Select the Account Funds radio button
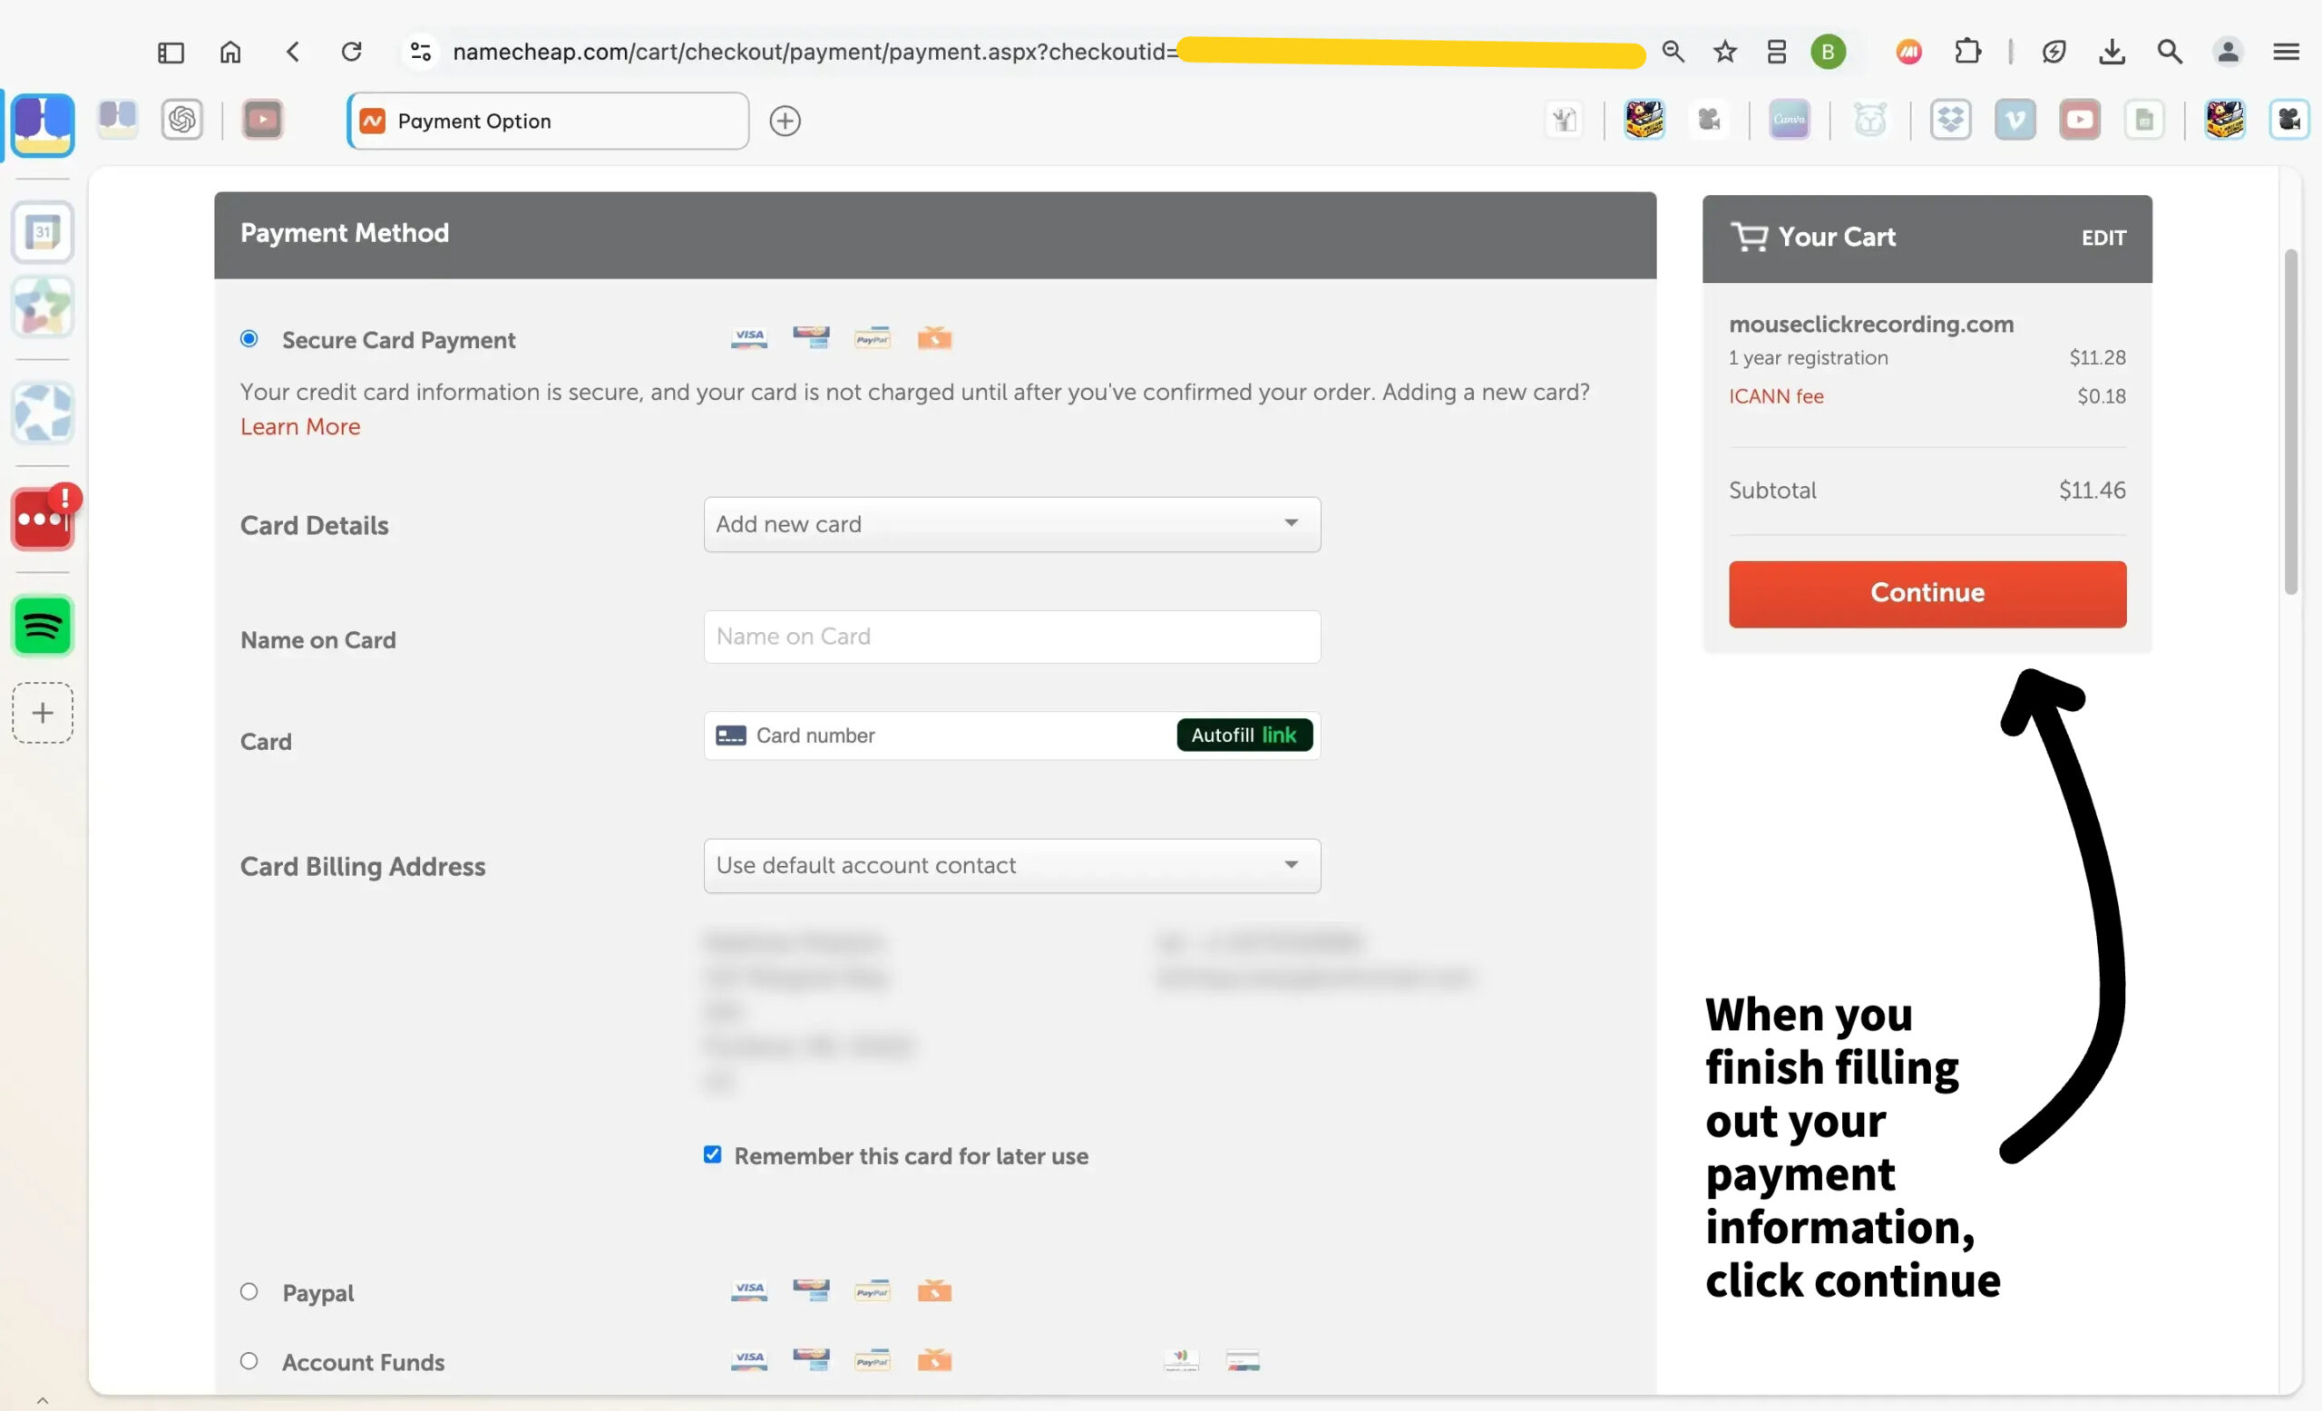 [x=249, y=1361]
